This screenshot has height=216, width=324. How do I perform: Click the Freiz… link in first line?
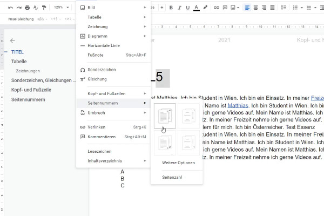[318, 98]
